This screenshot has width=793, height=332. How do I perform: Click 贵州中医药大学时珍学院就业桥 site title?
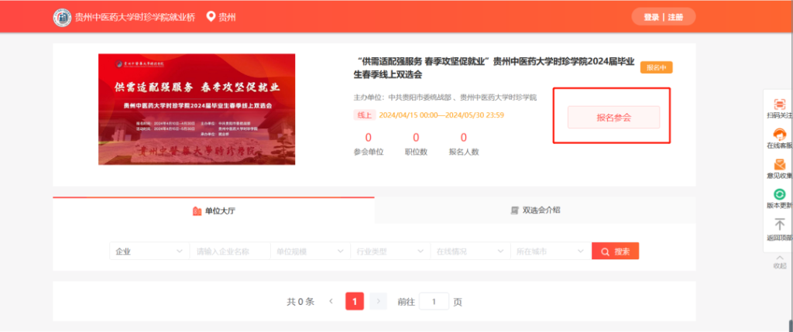click(135, 17)
